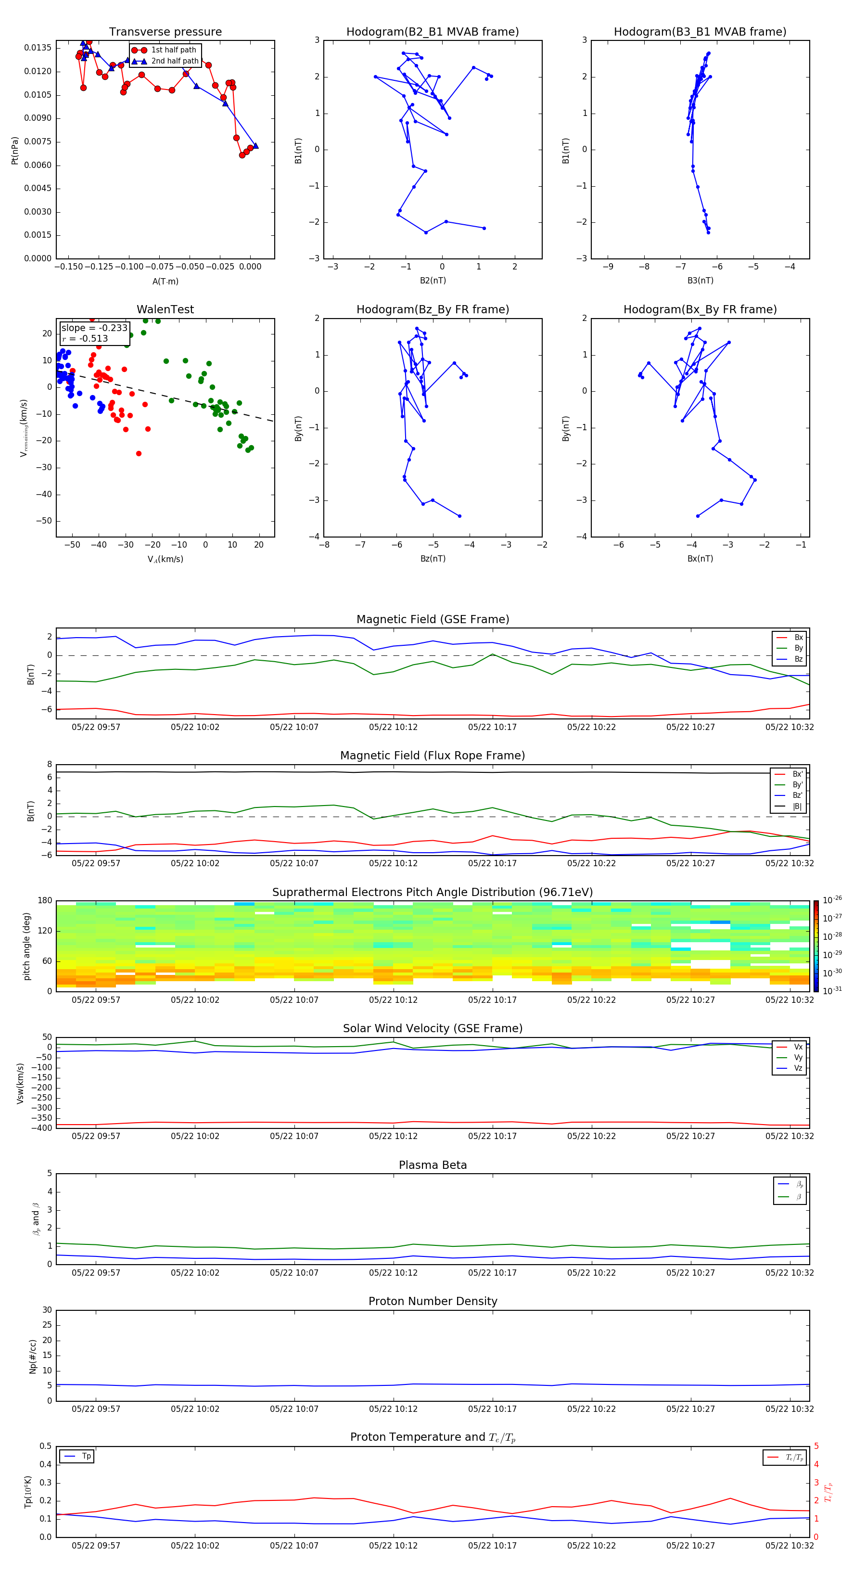Screen dimensions: 866x1588
Task: Click the Proton Temperature and Te/Tp title
Action: coord(433,1437)
